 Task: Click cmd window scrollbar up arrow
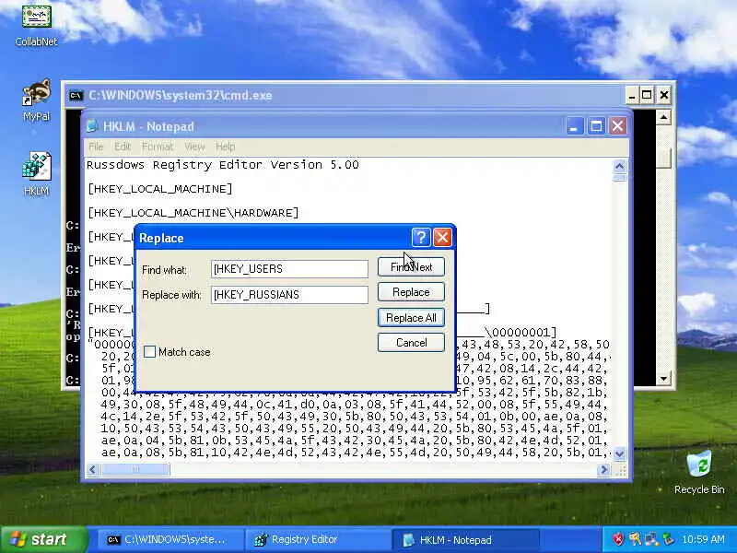(663, 117)
